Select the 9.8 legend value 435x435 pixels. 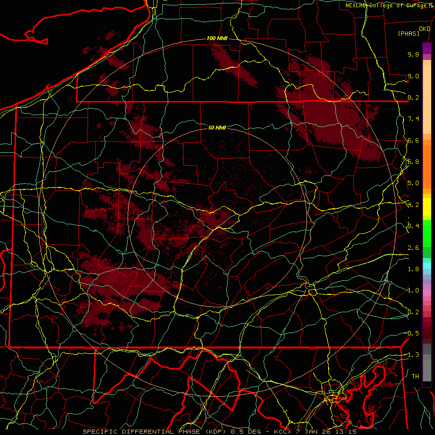tap(413, 54)
